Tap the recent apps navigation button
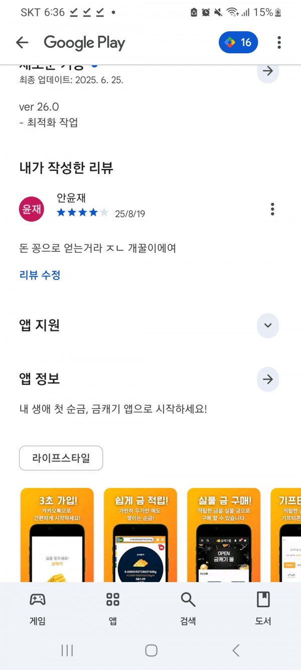The image size is (301, 670). pos(67,650)
